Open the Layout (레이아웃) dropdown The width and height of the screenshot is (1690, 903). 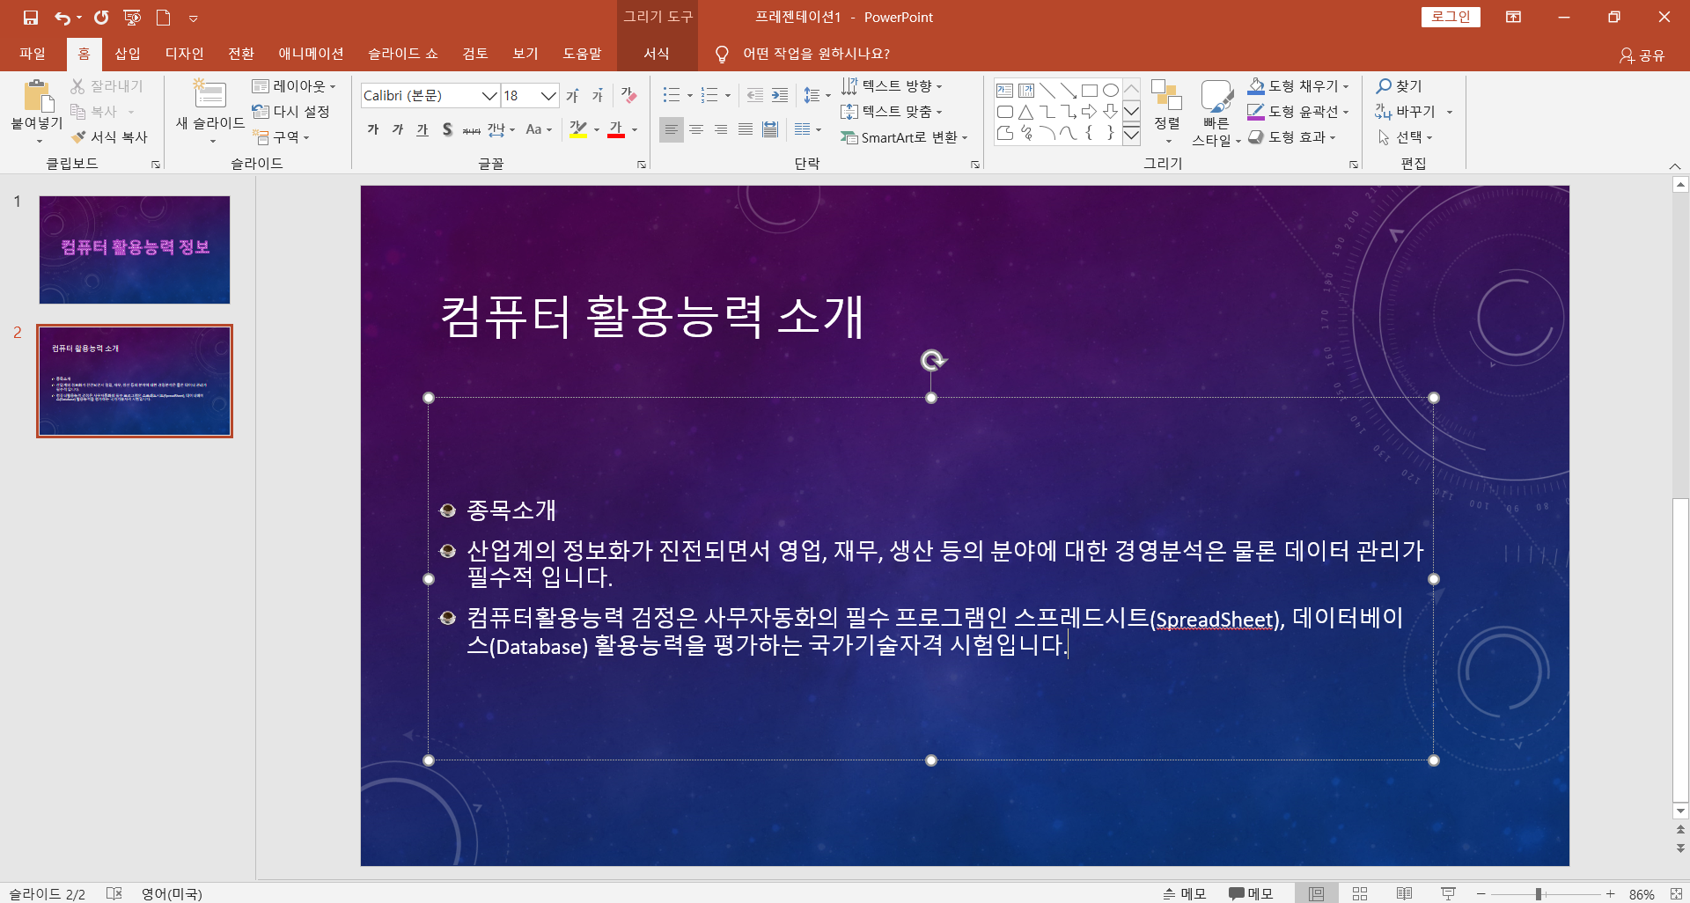pos(294,86)
